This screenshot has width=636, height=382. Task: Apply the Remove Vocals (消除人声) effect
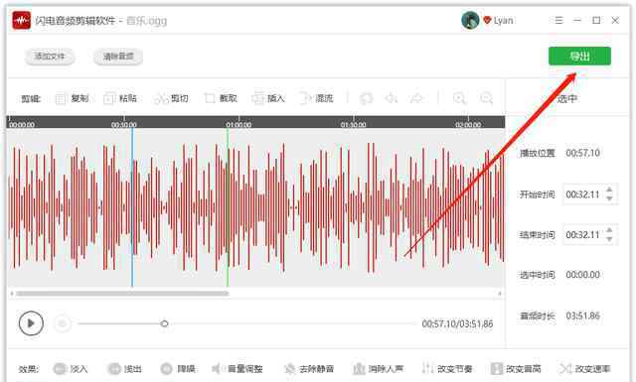378,369
